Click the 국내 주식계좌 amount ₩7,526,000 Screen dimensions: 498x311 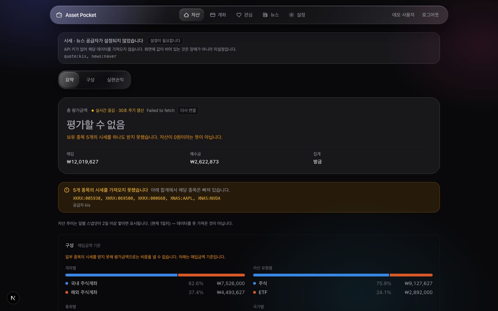point(231,283)
